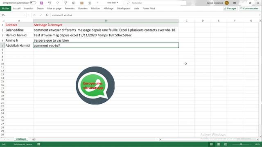Select the cell containing Hamidi hamid
Screen dimensions: 262x147
(19, 35)
